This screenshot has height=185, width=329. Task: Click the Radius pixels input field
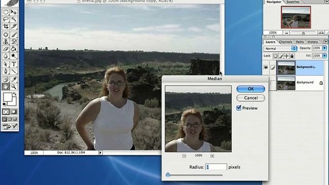point(216,167)
